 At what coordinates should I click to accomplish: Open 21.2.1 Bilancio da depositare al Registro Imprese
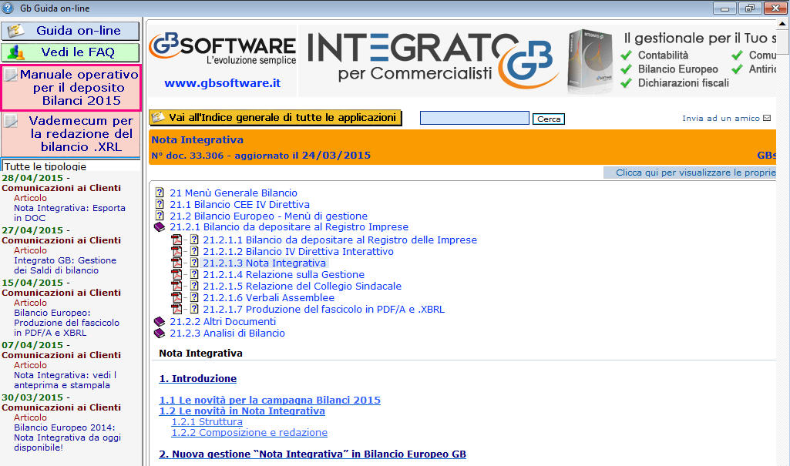(289, 227)
